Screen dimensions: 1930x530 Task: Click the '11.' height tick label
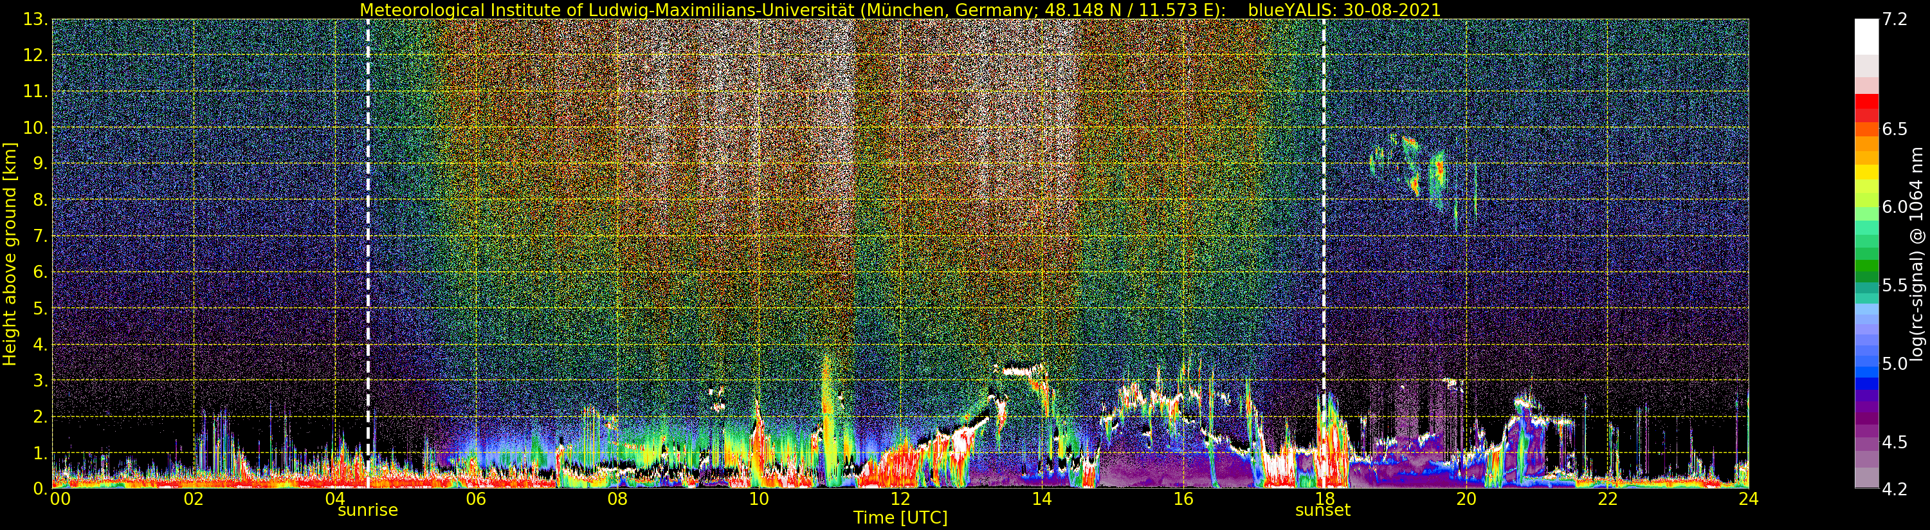[35, 91]
